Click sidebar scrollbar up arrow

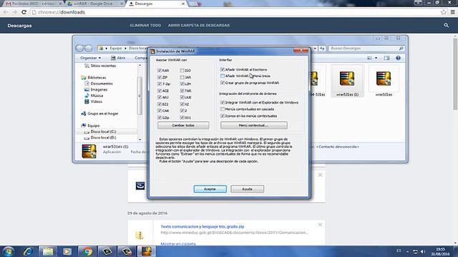click(140, 66)
